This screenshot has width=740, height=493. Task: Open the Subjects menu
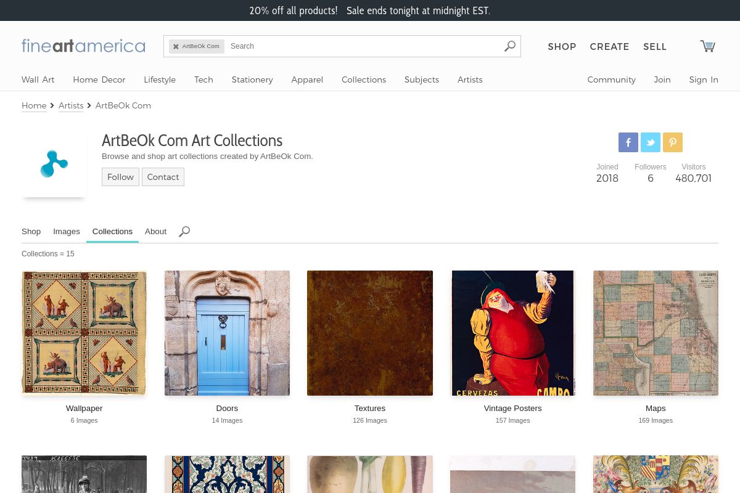(x=422, y=79)
